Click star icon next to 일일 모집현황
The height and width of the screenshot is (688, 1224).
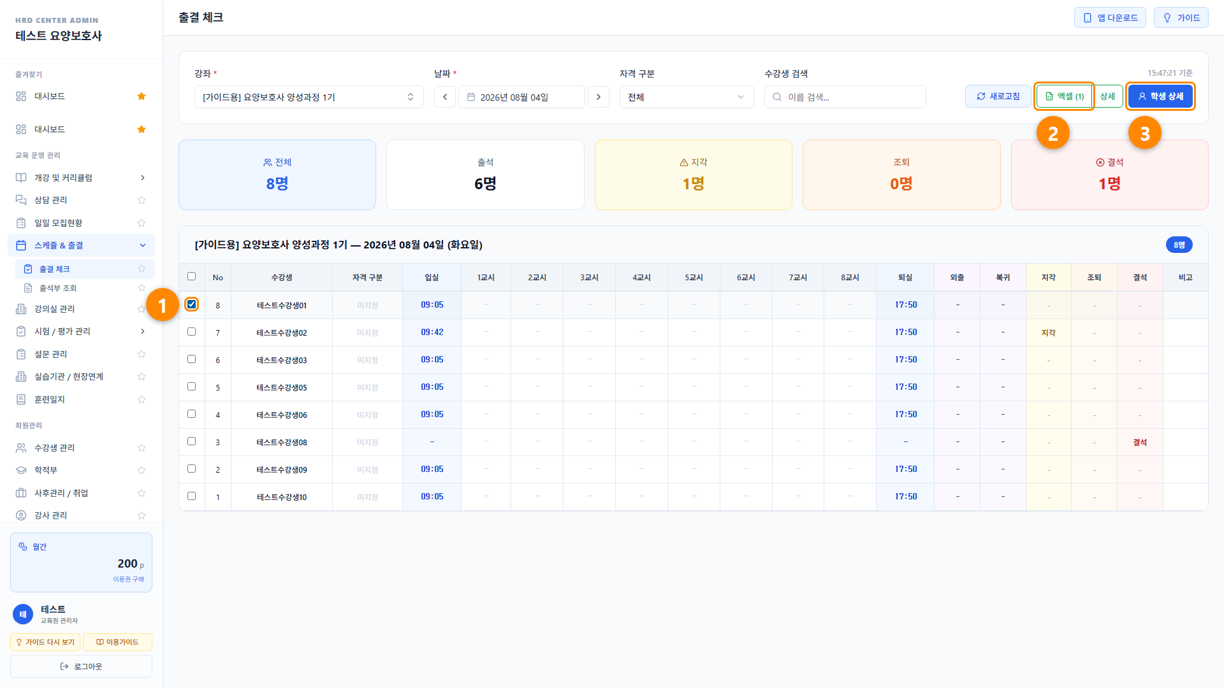coord(142,223)
